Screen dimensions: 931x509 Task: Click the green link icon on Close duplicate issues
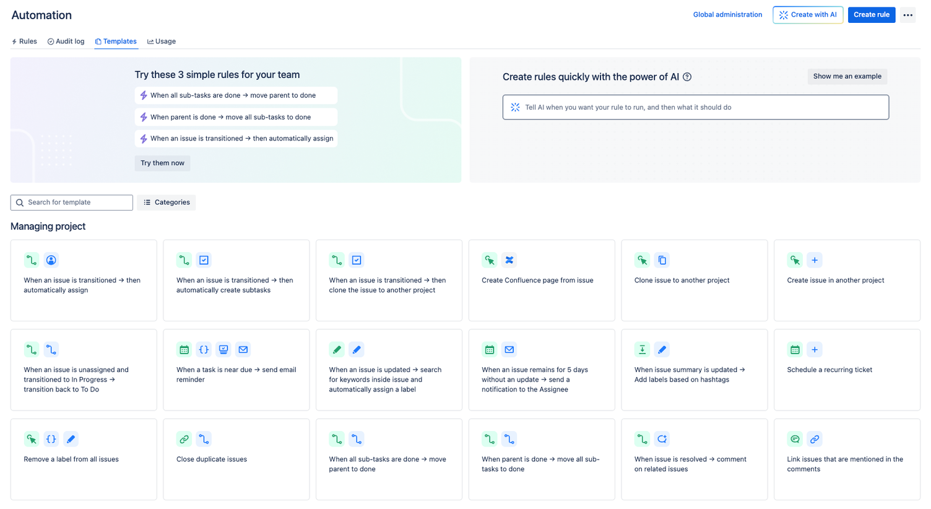184,439
